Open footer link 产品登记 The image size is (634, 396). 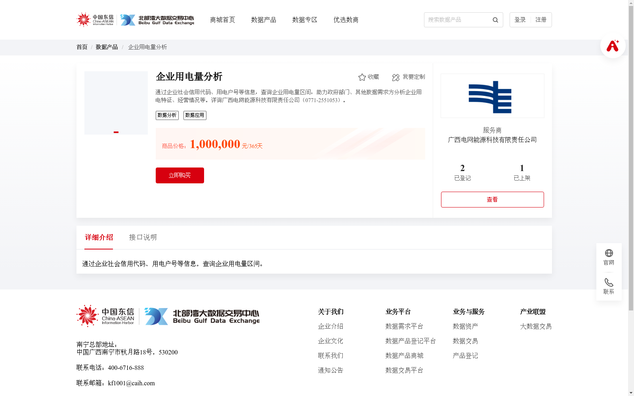(466, 356)
